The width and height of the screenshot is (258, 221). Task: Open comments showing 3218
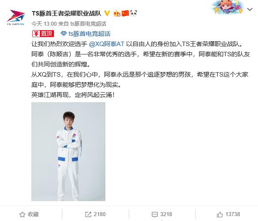[x=162, y=214]
